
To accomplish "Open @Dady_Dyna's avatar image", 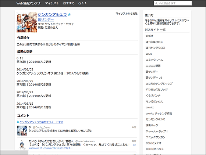I will (x=22, y=131).
